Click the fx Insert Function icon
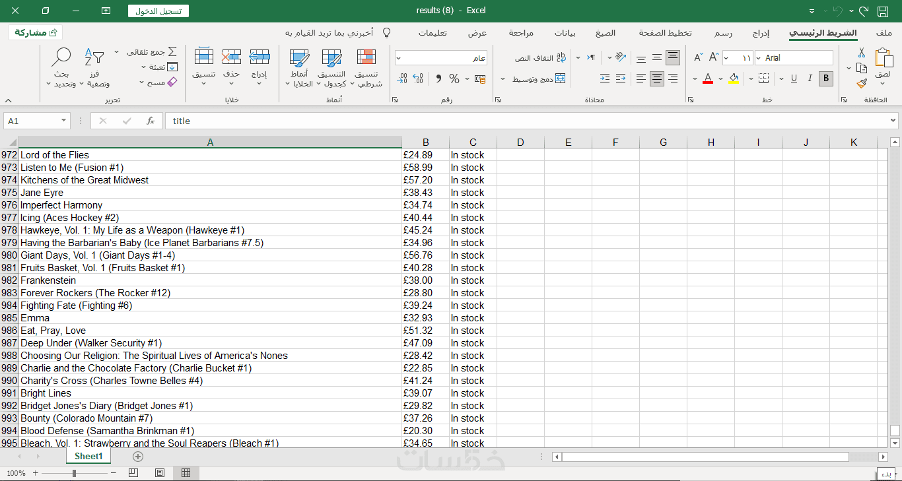 tap(151, 121)
